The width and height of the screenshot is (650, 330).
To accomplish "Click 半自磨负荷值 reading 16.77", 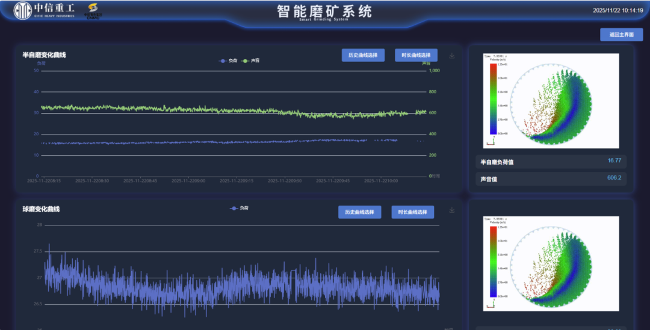I will coord(614,161).
